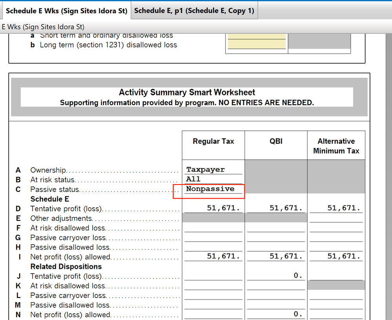Select Alternative Minimum Tax tentative profit line D
392x320 pixels.
(336, 208)
